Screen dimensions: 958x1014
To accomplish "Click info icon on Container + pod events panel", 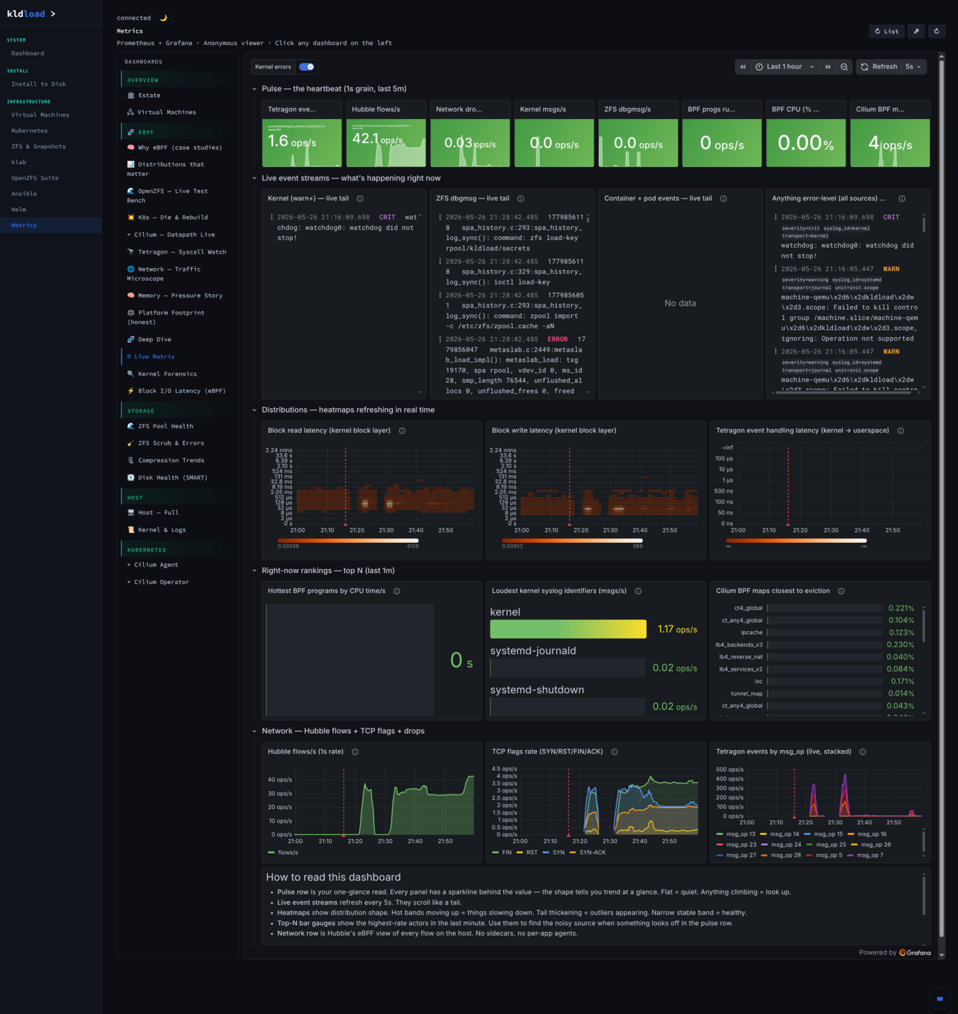I will [x=723, y=198].
